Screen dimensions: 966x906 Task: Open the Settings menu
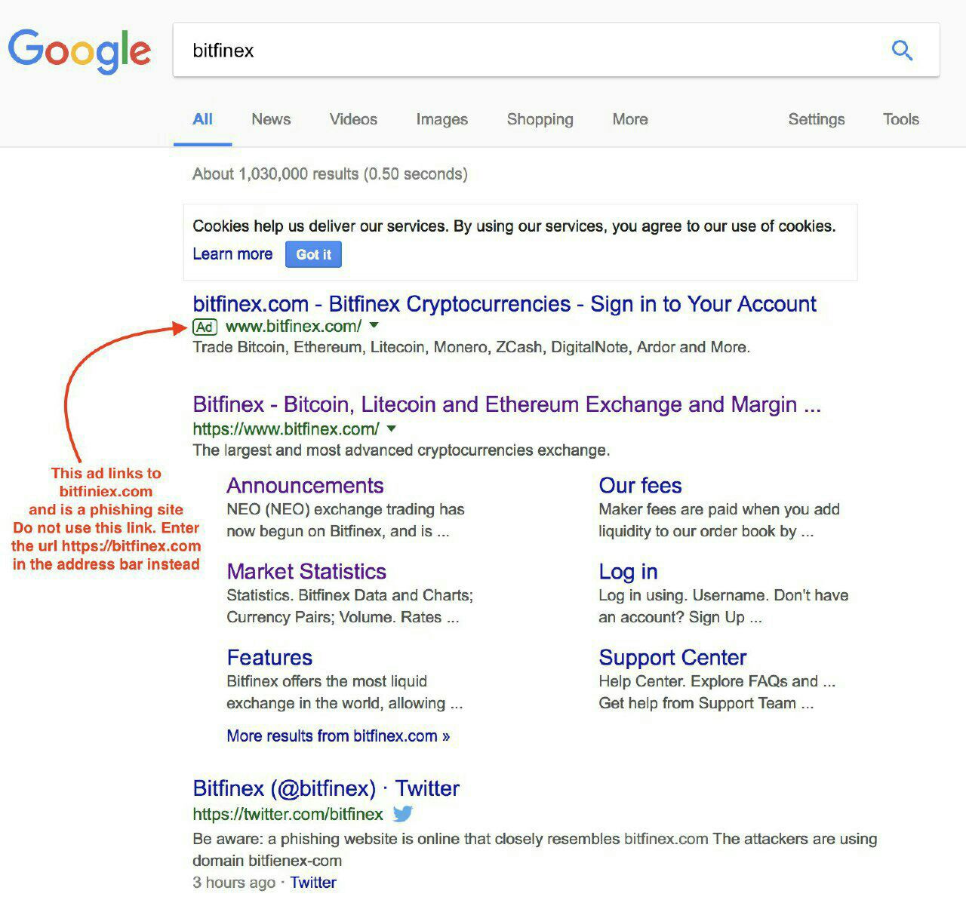click(x=817, y=119)
